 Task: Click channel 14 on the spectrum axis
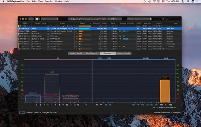pos(86,105)
